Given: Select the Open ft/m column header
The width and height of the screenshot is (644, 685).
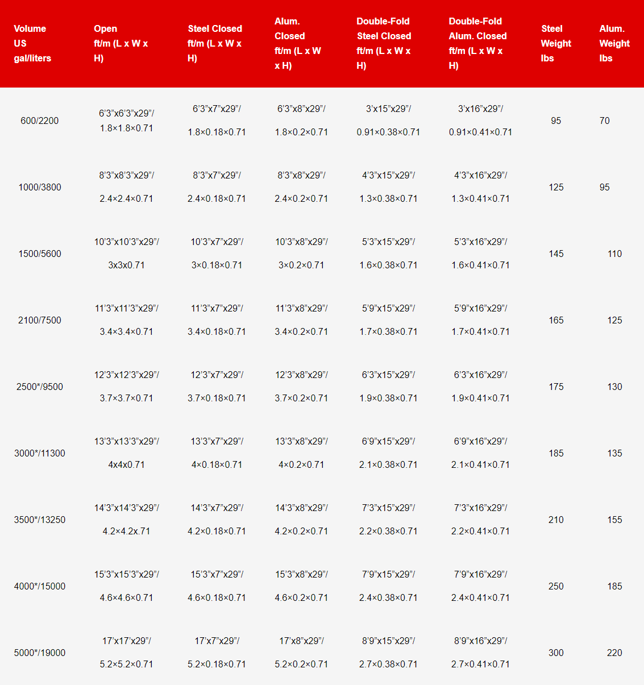Looking at the screenshot, I should 121,43.
